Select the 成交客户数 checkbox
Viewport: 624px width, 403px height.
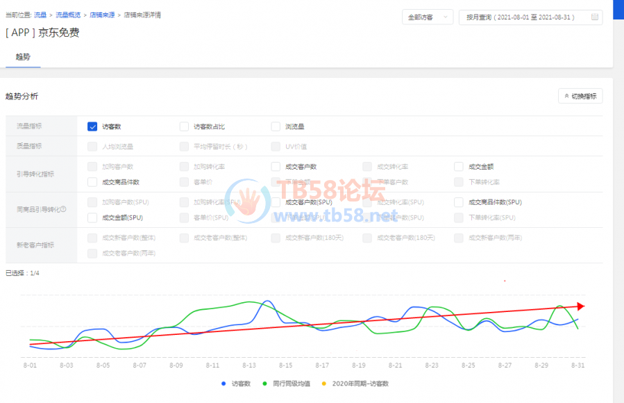click(276, 167)
